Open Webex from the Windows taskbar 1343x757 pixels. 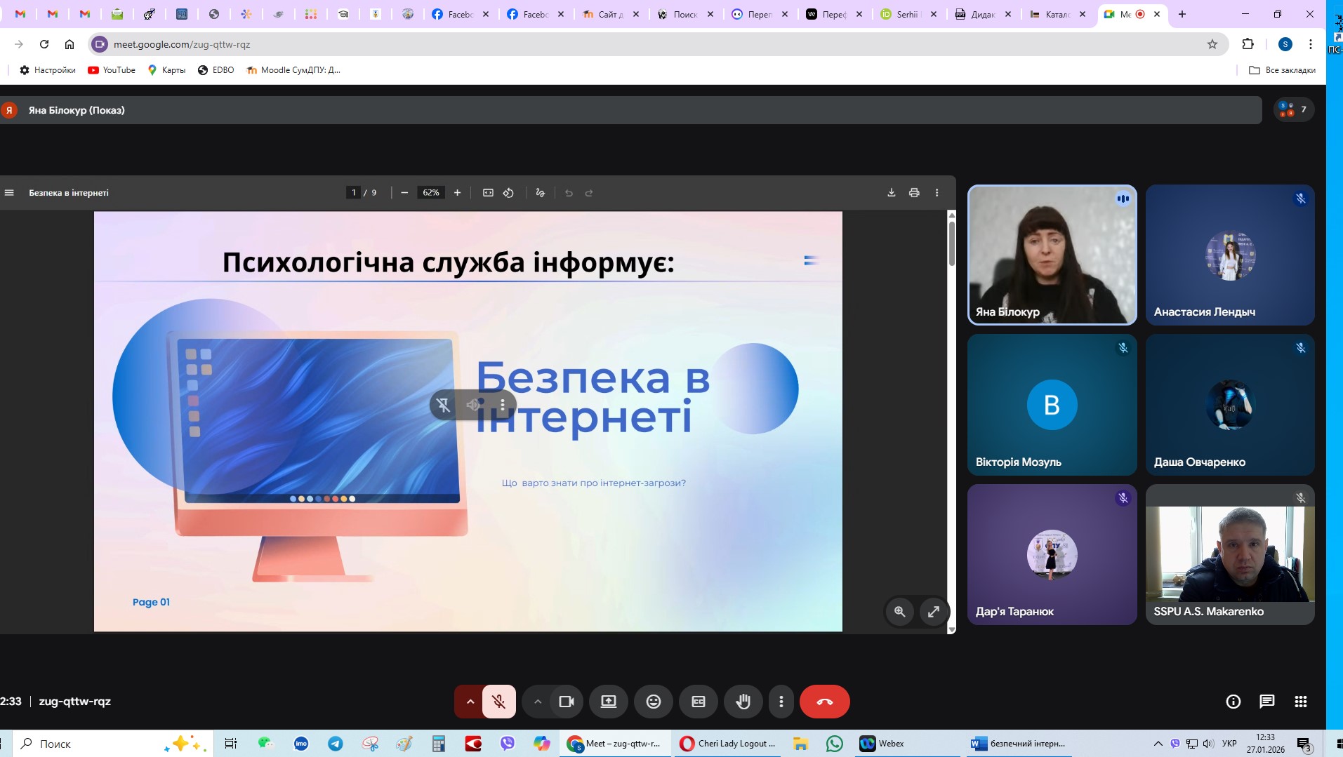coord(882,744)
